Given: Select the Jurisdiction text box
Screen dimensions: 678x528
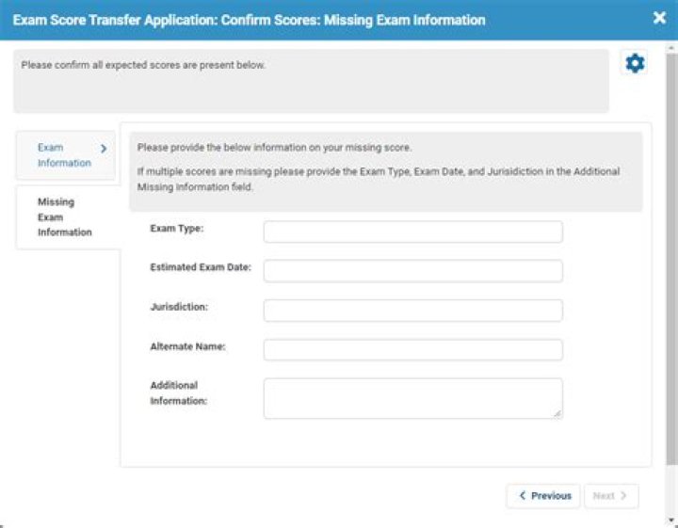Looking at the screenshot, I should click(x=412, y=311).
